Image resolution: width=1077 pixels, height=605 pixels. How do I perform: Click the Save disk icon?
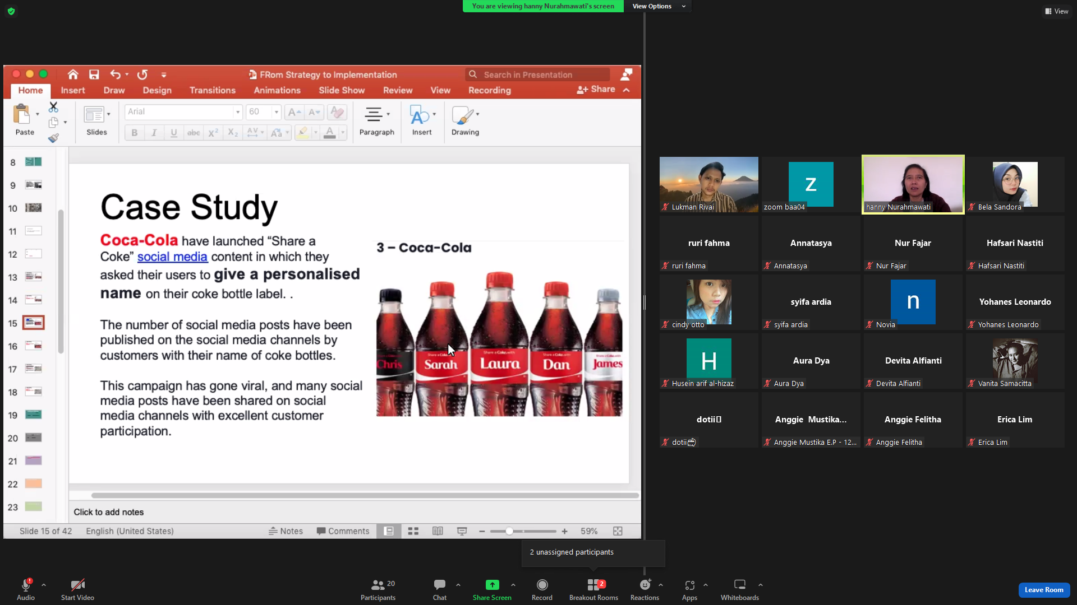click(x=94, y=75)
